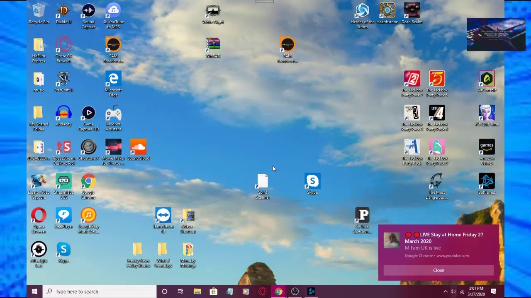Open the taskbar clock and date
This screenshot has height=298, width=531.
tap(476, 291)
